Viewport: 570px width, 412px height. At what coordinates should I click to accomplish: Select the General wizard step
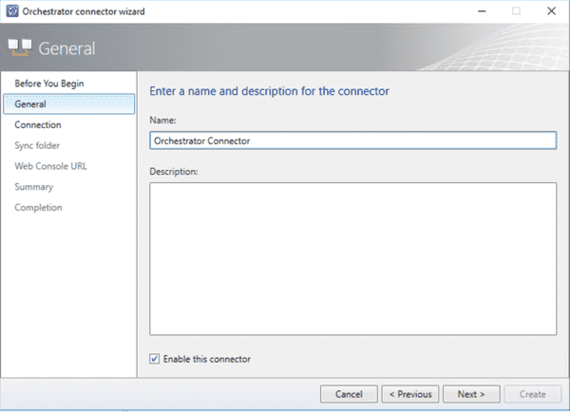(x=69, y=104)
